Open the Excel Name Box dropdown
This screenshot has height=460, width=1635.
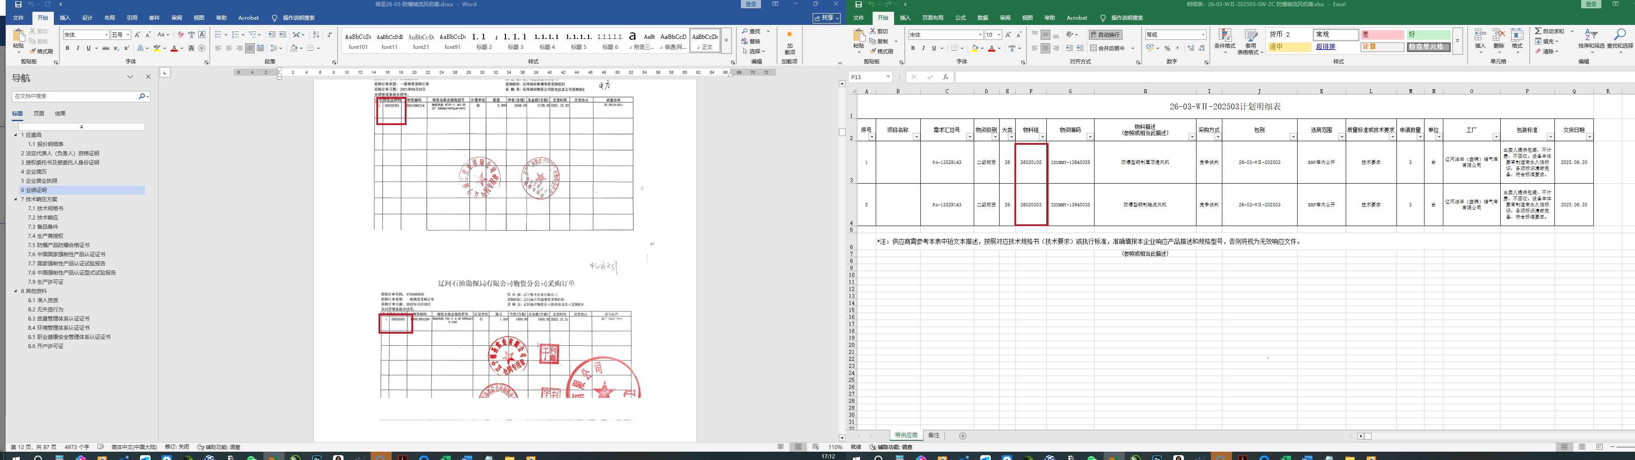click(888, 77)
